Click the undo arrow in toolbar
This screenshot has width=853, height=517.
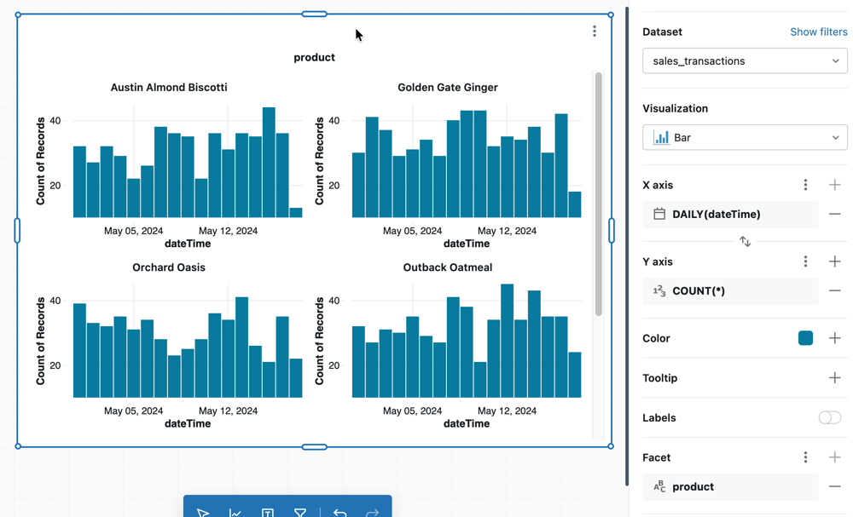[339, 513]
